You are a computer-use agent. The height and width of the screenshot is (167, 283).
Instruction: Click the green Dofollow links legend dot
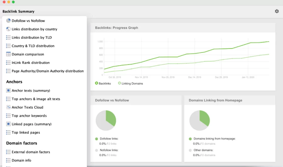point(97,139)
